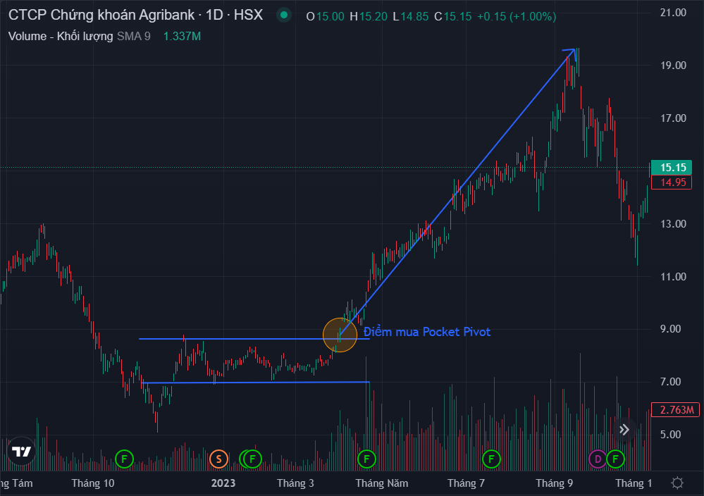704x496 pixels.
Task: Select the Volume - Khối lượng indicator label
Action: click(x=61, y=37)
